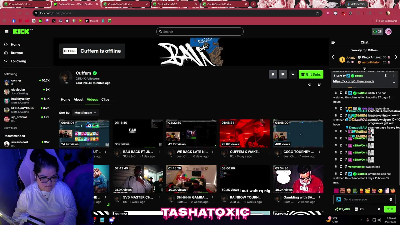Open All Bookmarks folder
Screen dimensions: 400x225
(x=387, y=21)
